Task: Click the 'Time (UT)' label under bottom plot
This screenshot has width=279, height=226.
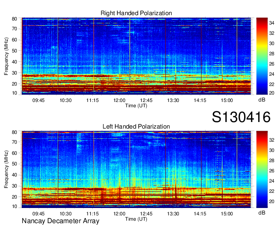Action: tap(136, 219)
